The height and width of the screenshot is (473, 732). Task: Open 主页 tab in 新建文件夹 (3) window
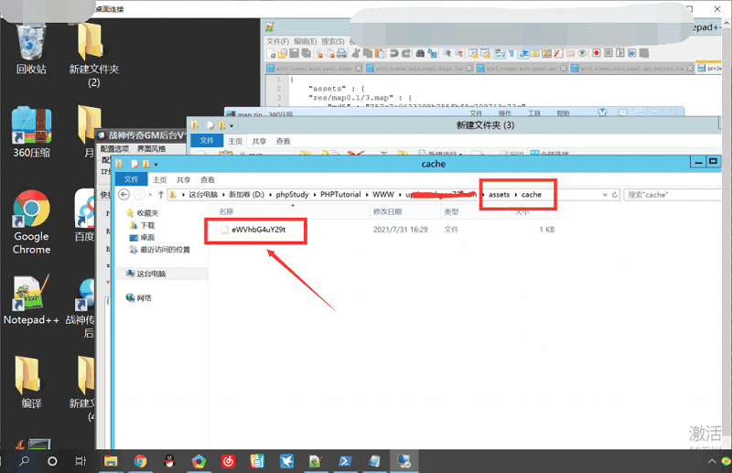click(235, 141)
